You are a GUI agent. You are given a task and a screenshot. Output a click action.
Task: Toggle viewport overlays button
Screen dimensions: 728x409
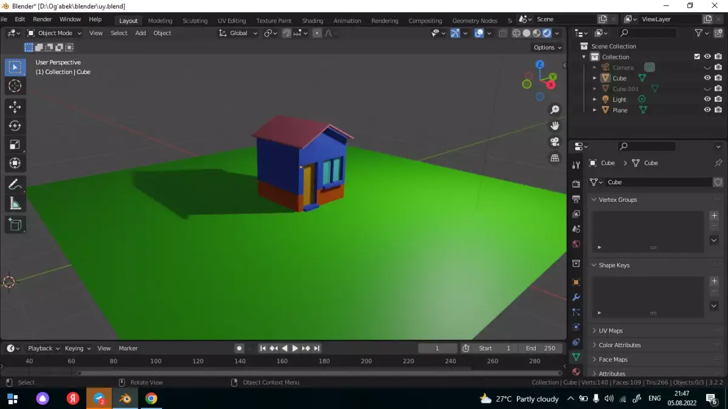(479, 33)
